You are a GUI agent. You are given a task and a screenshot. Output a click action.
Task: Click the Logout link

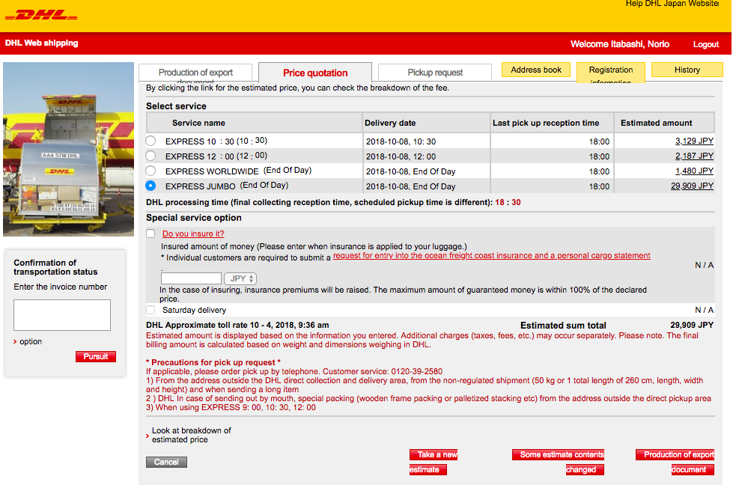tap(705, 44)
